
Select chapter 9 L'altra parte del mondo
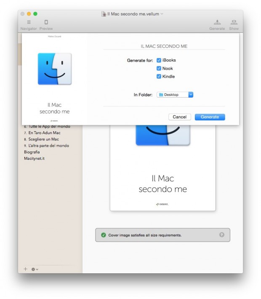tap(46, 146)
